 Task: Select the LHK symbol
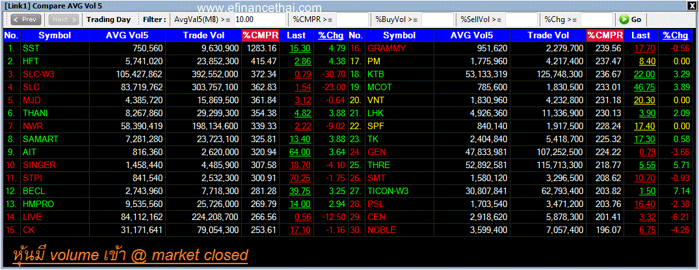pyautogui.click(x=375, y=113)
